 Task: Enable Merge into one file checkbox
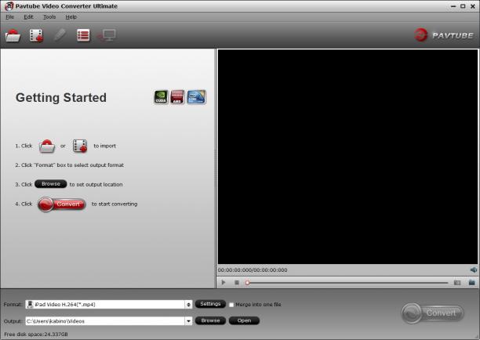click(x=231, y=305)
